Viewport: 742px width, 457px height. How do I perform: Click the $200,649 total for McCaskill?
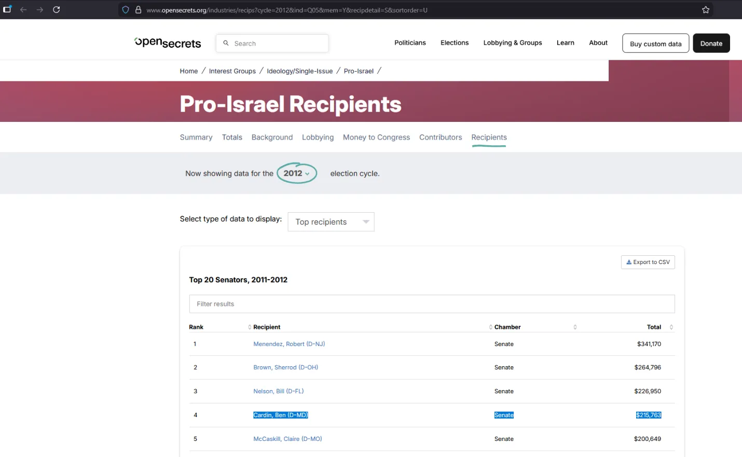[648, 439]
